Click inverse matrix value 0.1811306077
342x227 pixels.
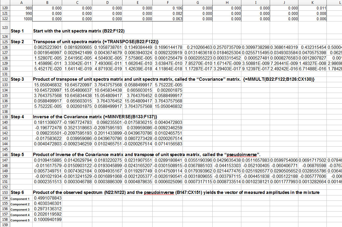coord(48,122)
